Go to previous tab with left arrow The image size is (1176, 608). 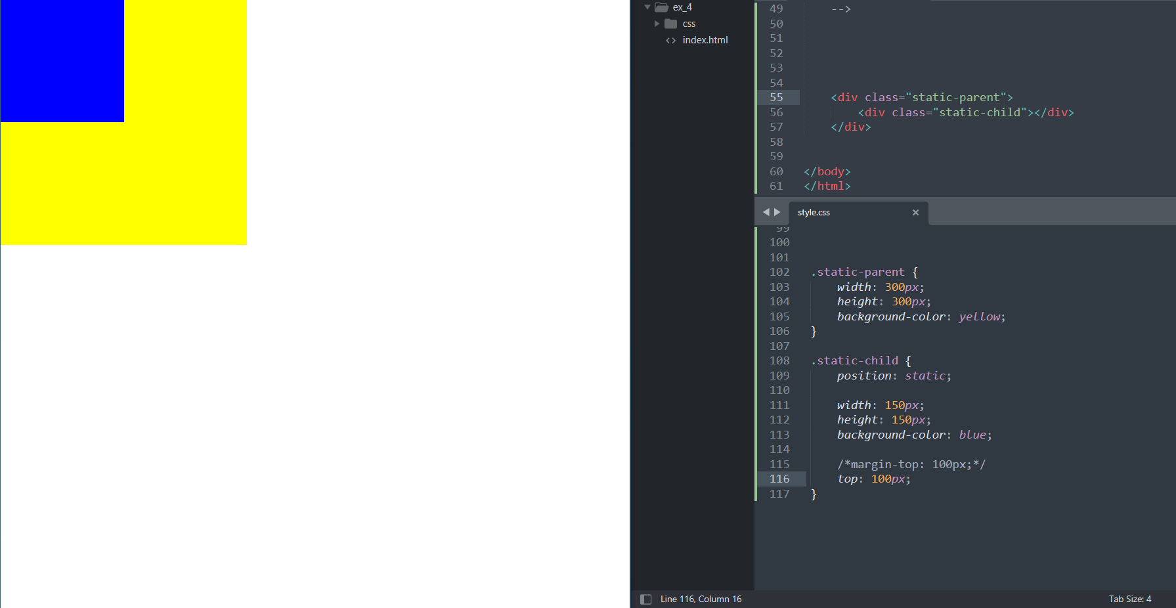pos(766,212)
